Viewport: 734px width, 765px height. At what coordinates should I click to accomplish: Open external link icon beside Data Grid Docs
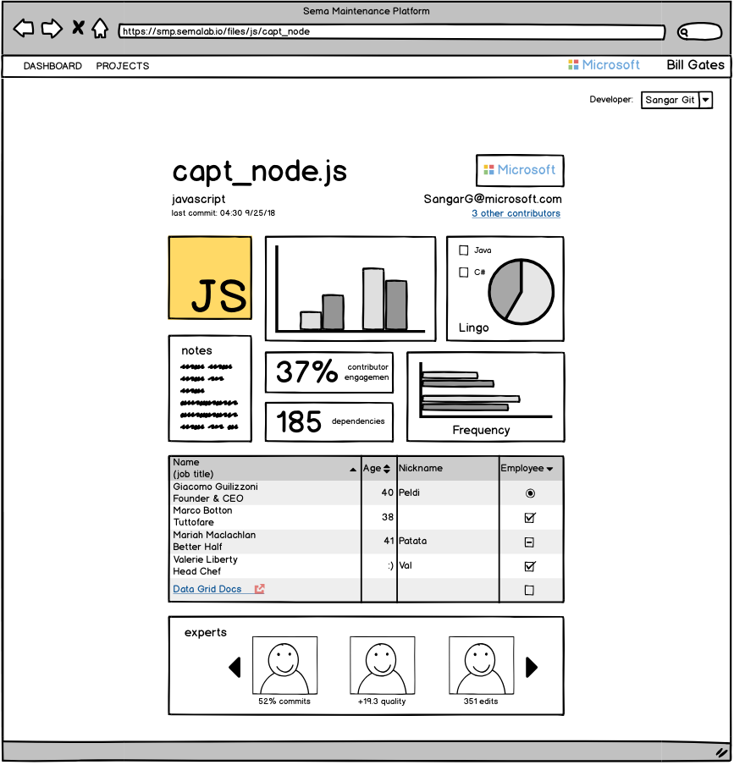point(260,589)
